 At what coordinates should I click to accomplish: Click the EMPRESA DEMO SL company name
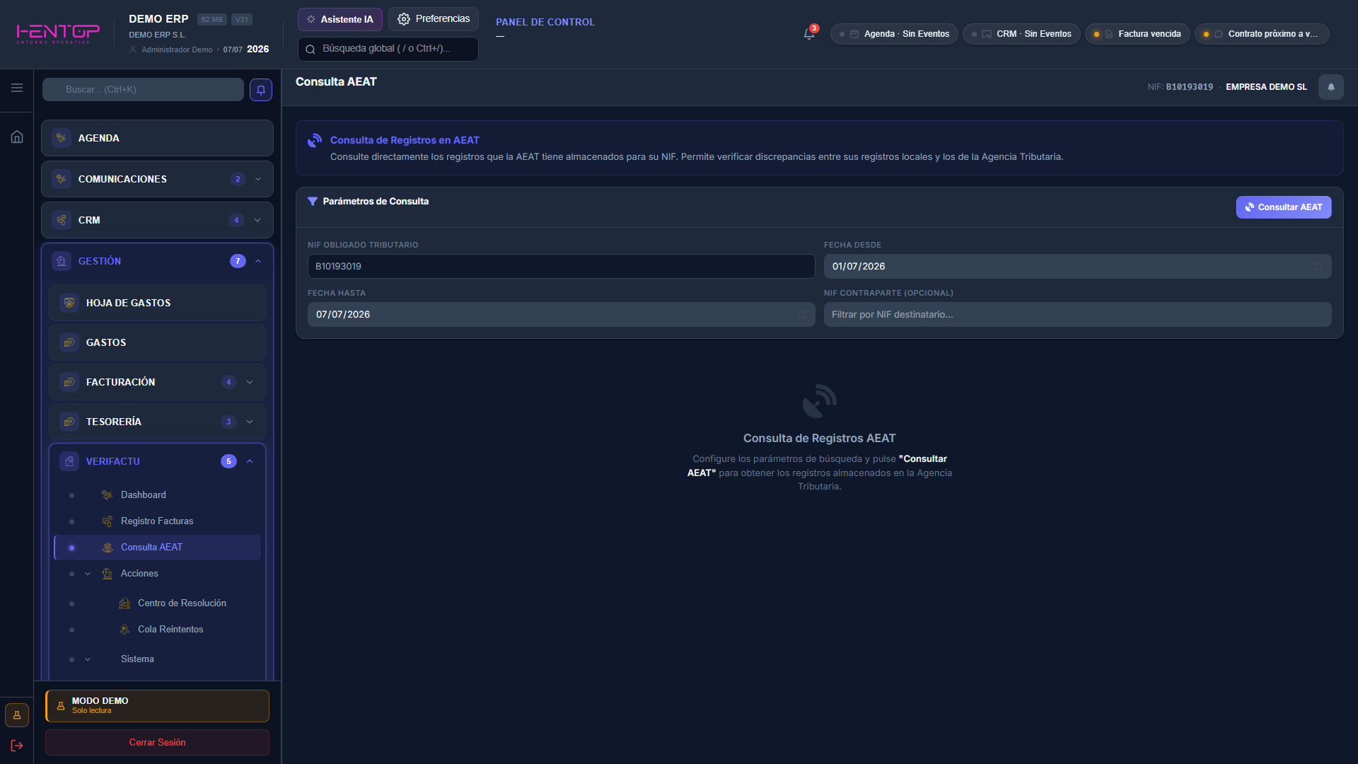1266,87
